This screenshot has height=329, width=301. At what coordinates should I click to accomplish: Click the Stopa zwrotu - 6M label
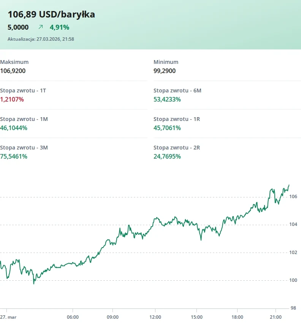tap(177, 91)
